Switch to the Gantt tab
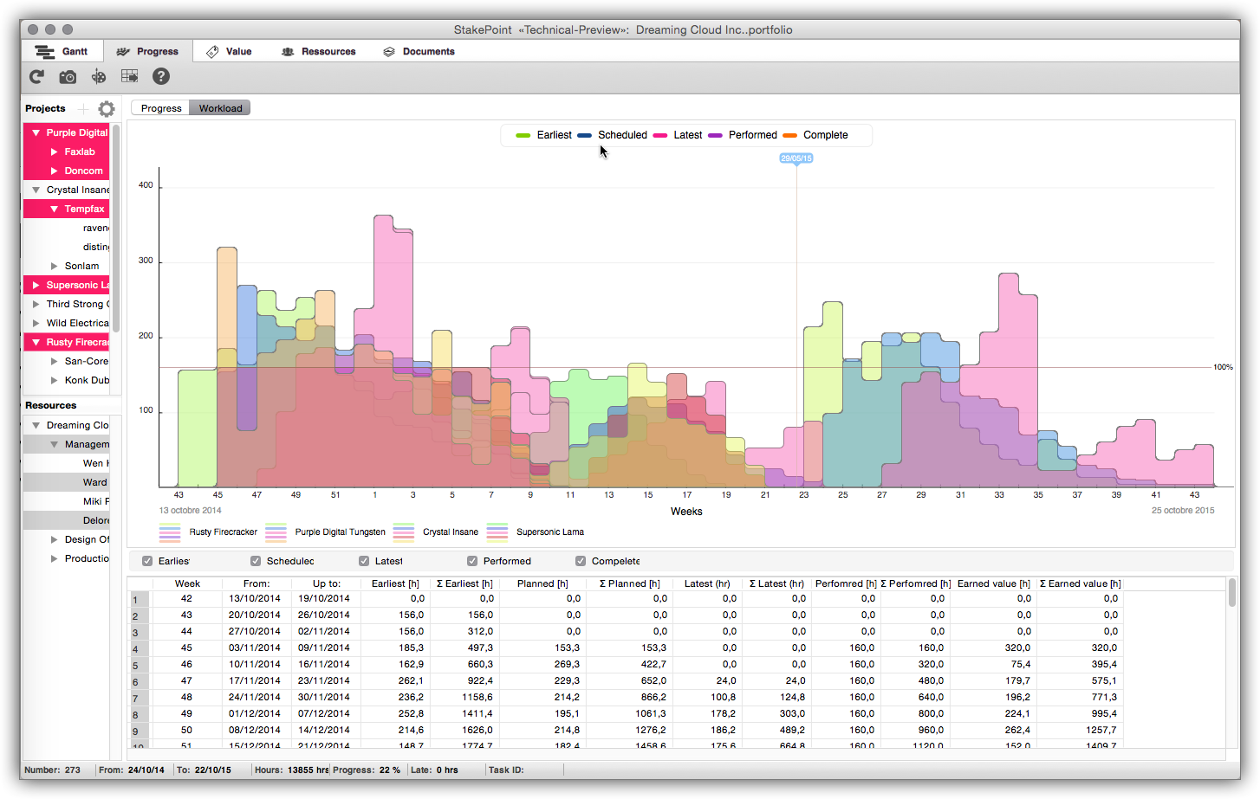The height and width of the screenshot is (799, 1260). click(62, 51)
